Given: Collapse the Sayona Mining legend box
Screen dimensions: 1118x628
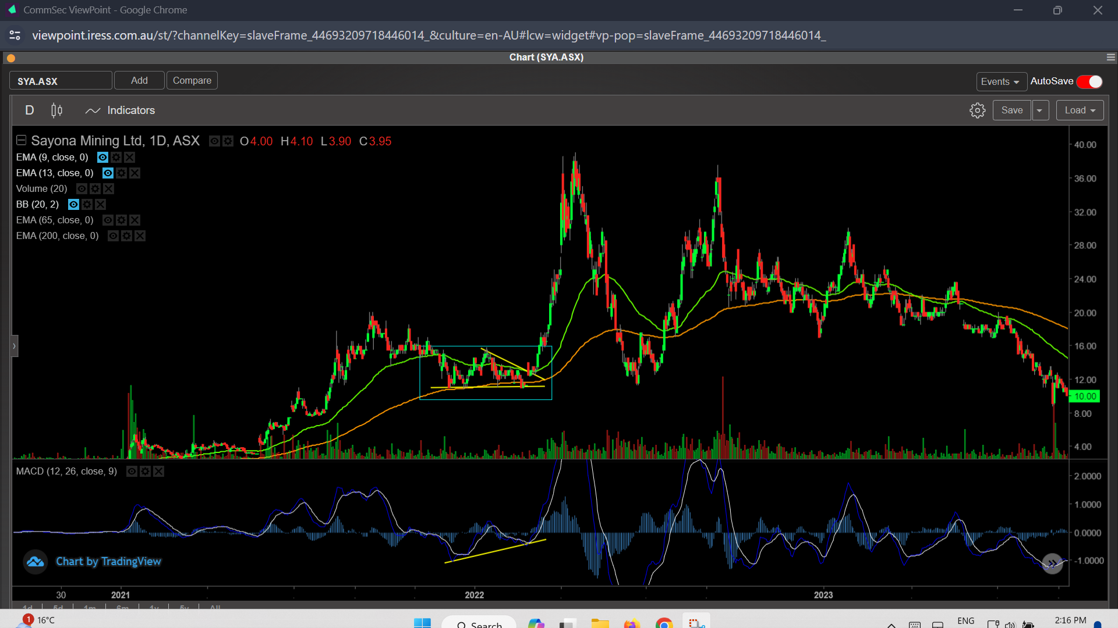Looking at the screenshot, I should (x=22, y=140).
